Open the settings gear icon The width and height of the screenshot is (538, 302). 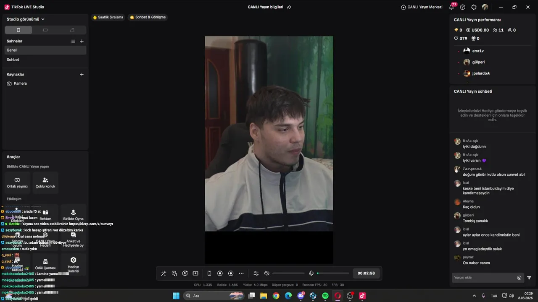(x=474, y=7)
